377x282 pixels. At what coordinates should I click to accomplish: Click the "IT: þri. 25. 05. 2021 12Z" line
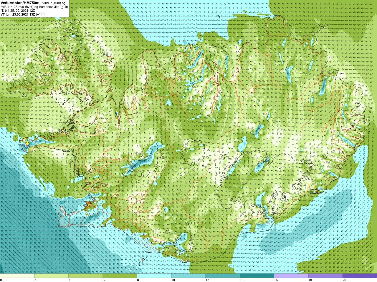coord(18,10)
